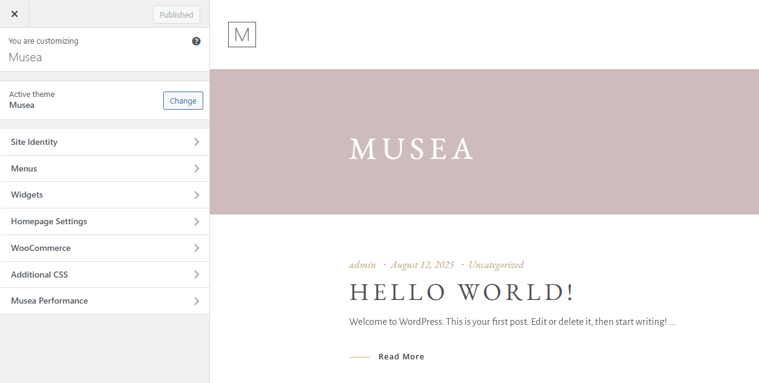Expand the Site Identity chevron arrow
The width and height of the screenshot is (759, 383).
point(197,142)
